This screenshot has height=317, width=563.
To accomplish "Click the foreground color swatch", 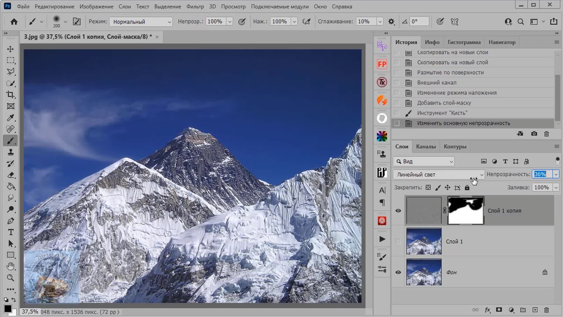I will (x=8, y=308).
